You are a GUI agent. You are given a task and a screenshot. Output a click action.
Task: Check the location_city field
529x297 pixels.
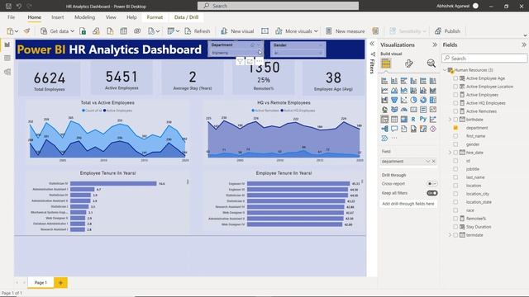(x=455, y=194)
